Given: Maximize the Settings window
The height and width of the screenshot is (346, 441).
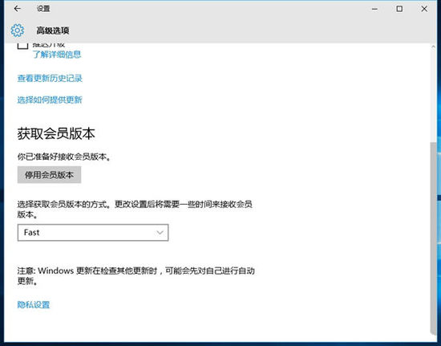Looking at the screenshot, I should 399,9.
